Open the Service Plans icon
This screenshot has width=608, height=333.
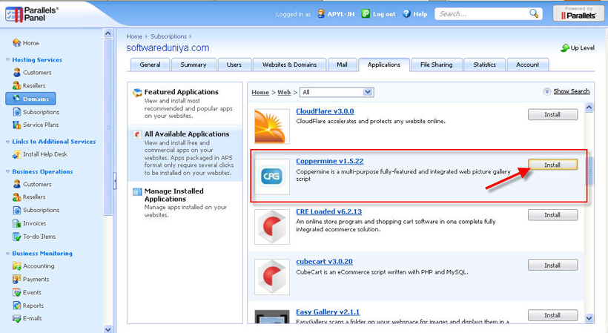point(16,125)
